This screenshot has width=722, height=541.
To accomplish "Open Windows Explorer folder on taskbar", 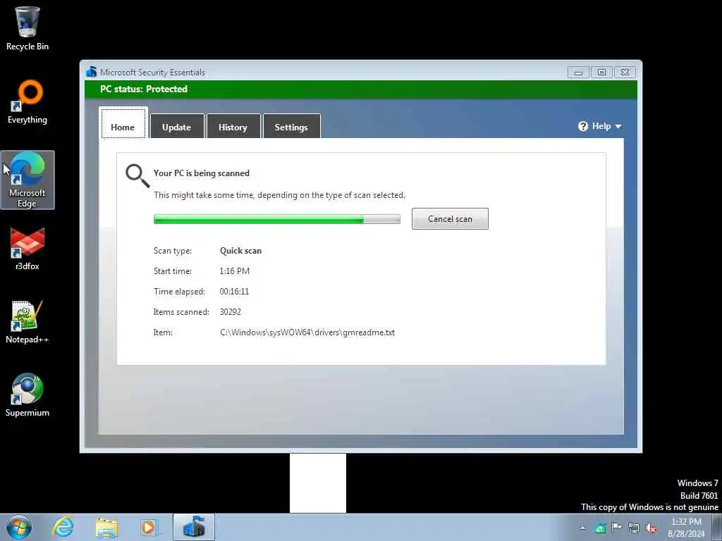I will point(106,527).
